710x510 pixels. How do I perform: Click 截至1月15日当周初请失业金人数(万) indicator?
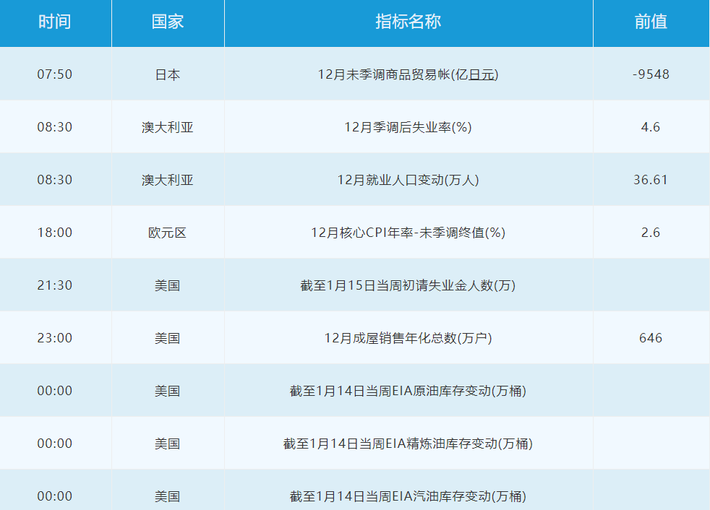[409, 285]
